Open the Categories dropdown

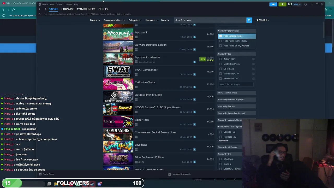pyautogui.click(x=135, y=20)
